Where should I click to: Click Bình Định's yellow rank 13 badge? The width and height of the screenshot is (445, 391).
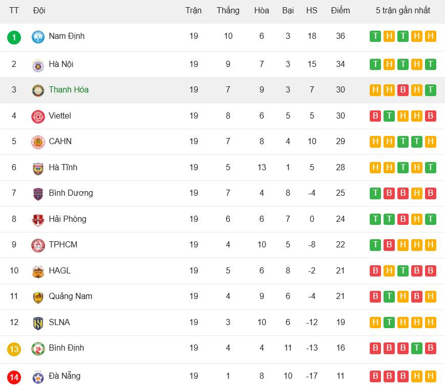tap(14, 349)
